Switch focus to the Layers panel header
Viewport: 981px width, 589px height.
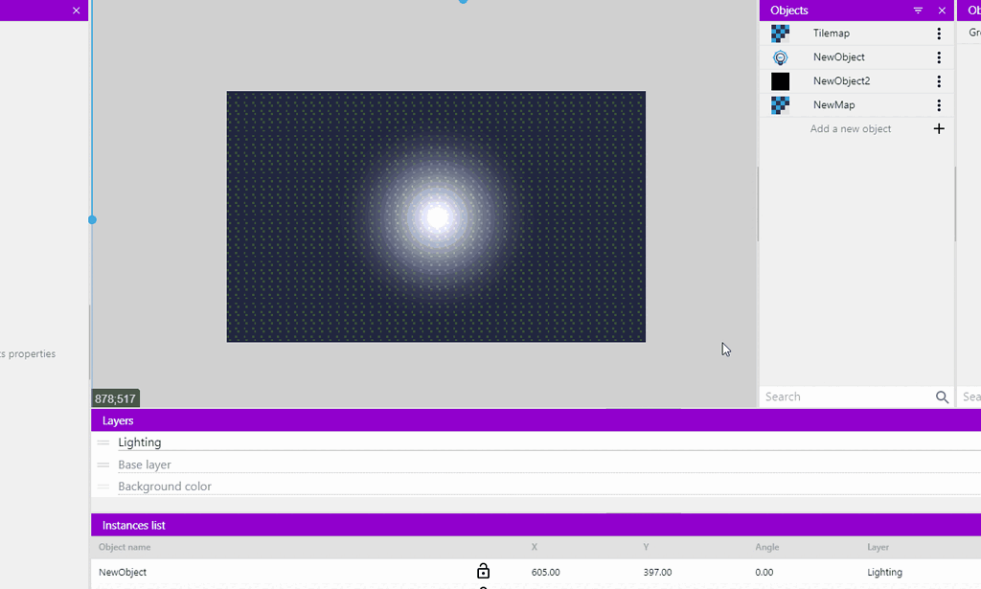tap(118, 420)
